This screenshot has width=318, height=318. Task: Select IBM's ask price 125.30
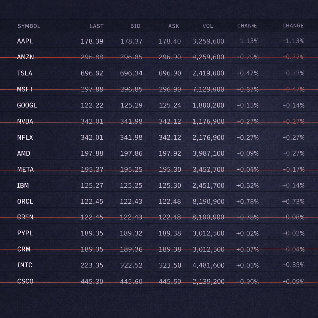(x=170, y=185)
